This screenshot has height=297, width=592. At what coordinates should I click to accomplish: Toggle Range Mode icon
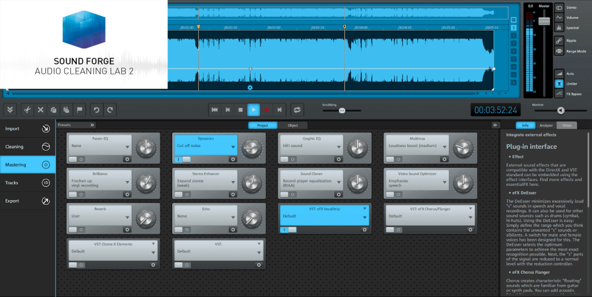tap(559, 51)
